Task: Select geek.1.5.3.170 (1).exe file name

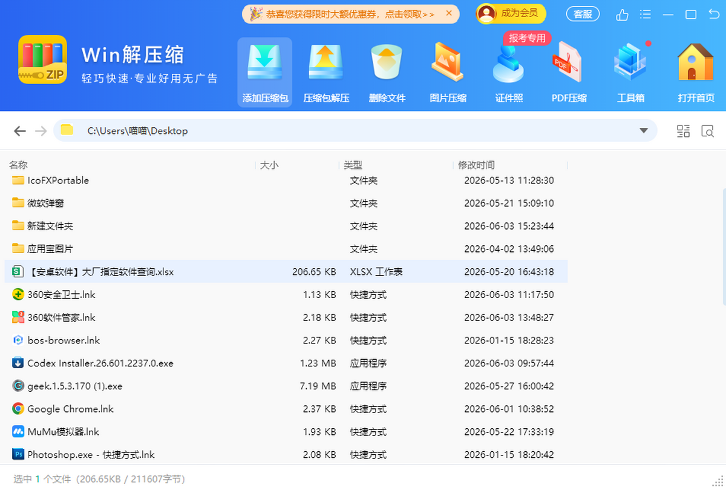Action: pos(75,386)
